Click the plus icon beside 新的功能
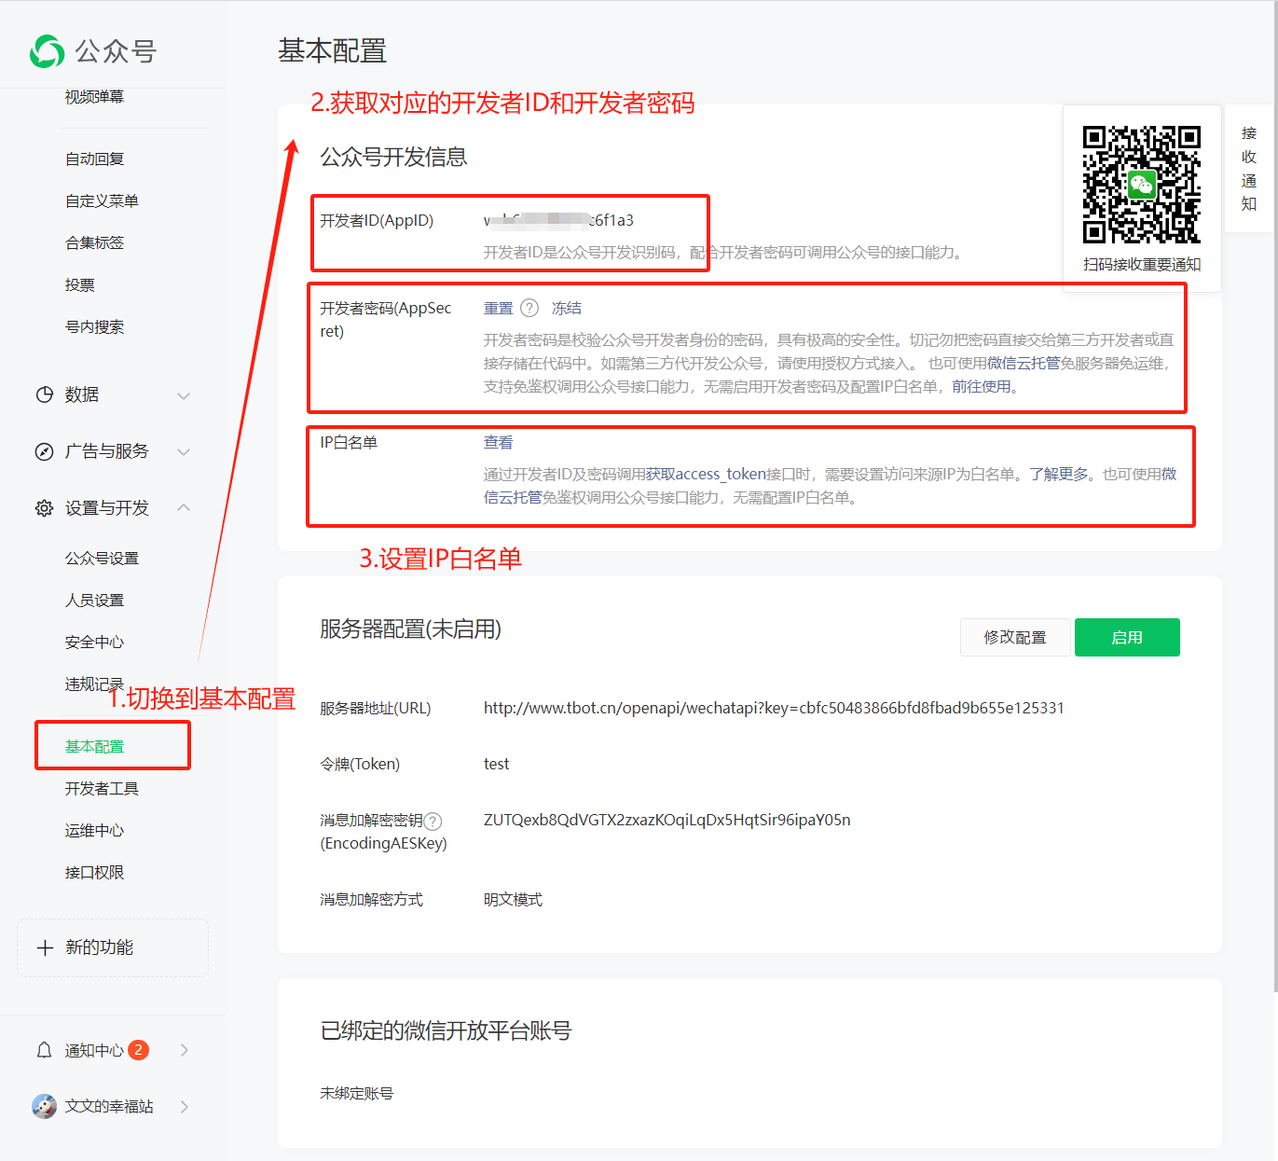 [45, 947]
